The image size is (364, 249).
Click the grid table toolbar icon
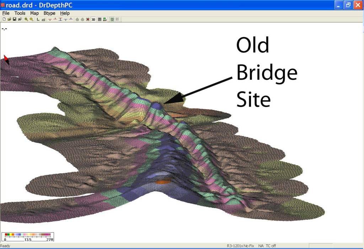(100, 19)
